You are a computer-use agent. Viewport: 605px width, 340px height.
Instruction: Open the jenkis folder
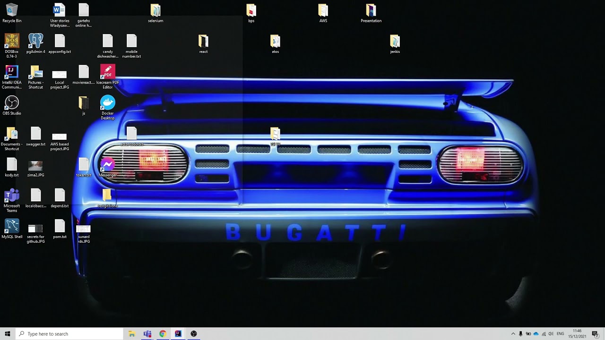[x=395, y=44]
